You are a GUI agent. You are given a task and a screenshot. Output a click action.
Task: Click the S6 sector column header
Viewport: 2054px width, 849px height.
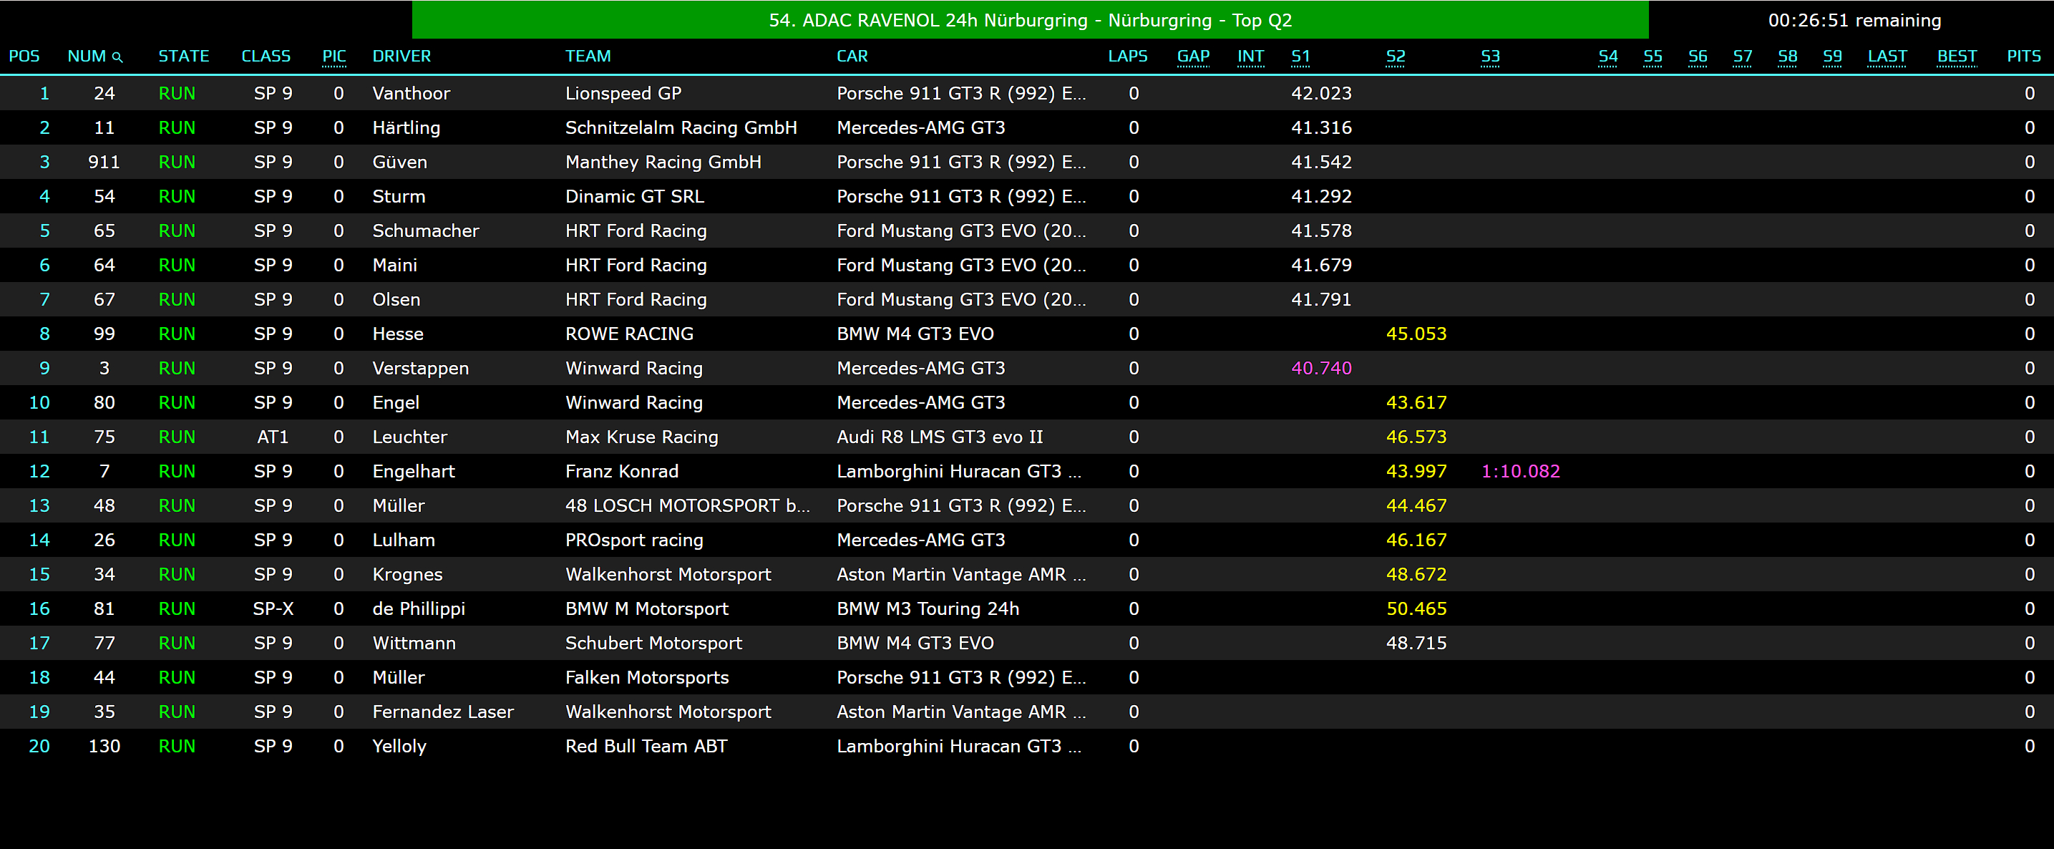pos(1698,57)
